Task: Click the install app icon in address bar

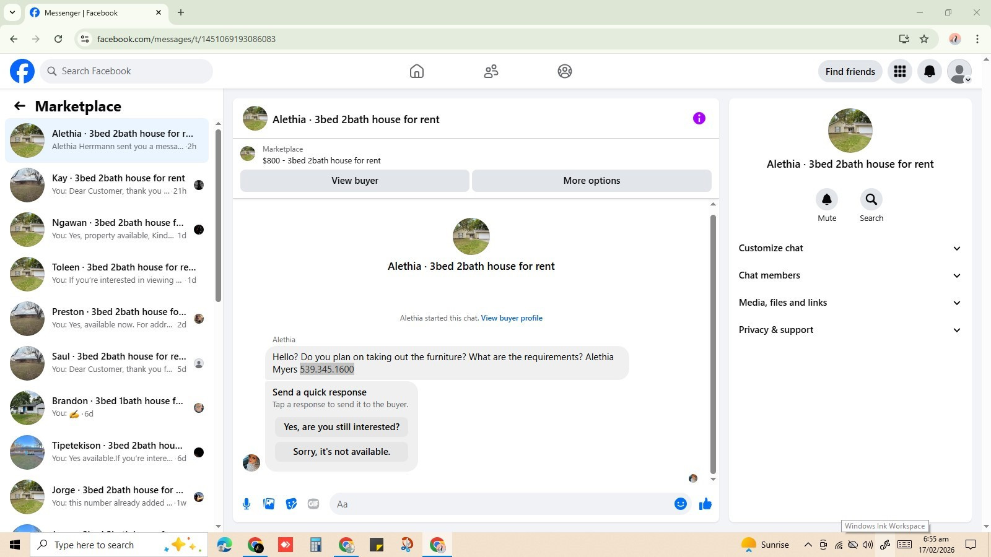Action: (904, 39)
